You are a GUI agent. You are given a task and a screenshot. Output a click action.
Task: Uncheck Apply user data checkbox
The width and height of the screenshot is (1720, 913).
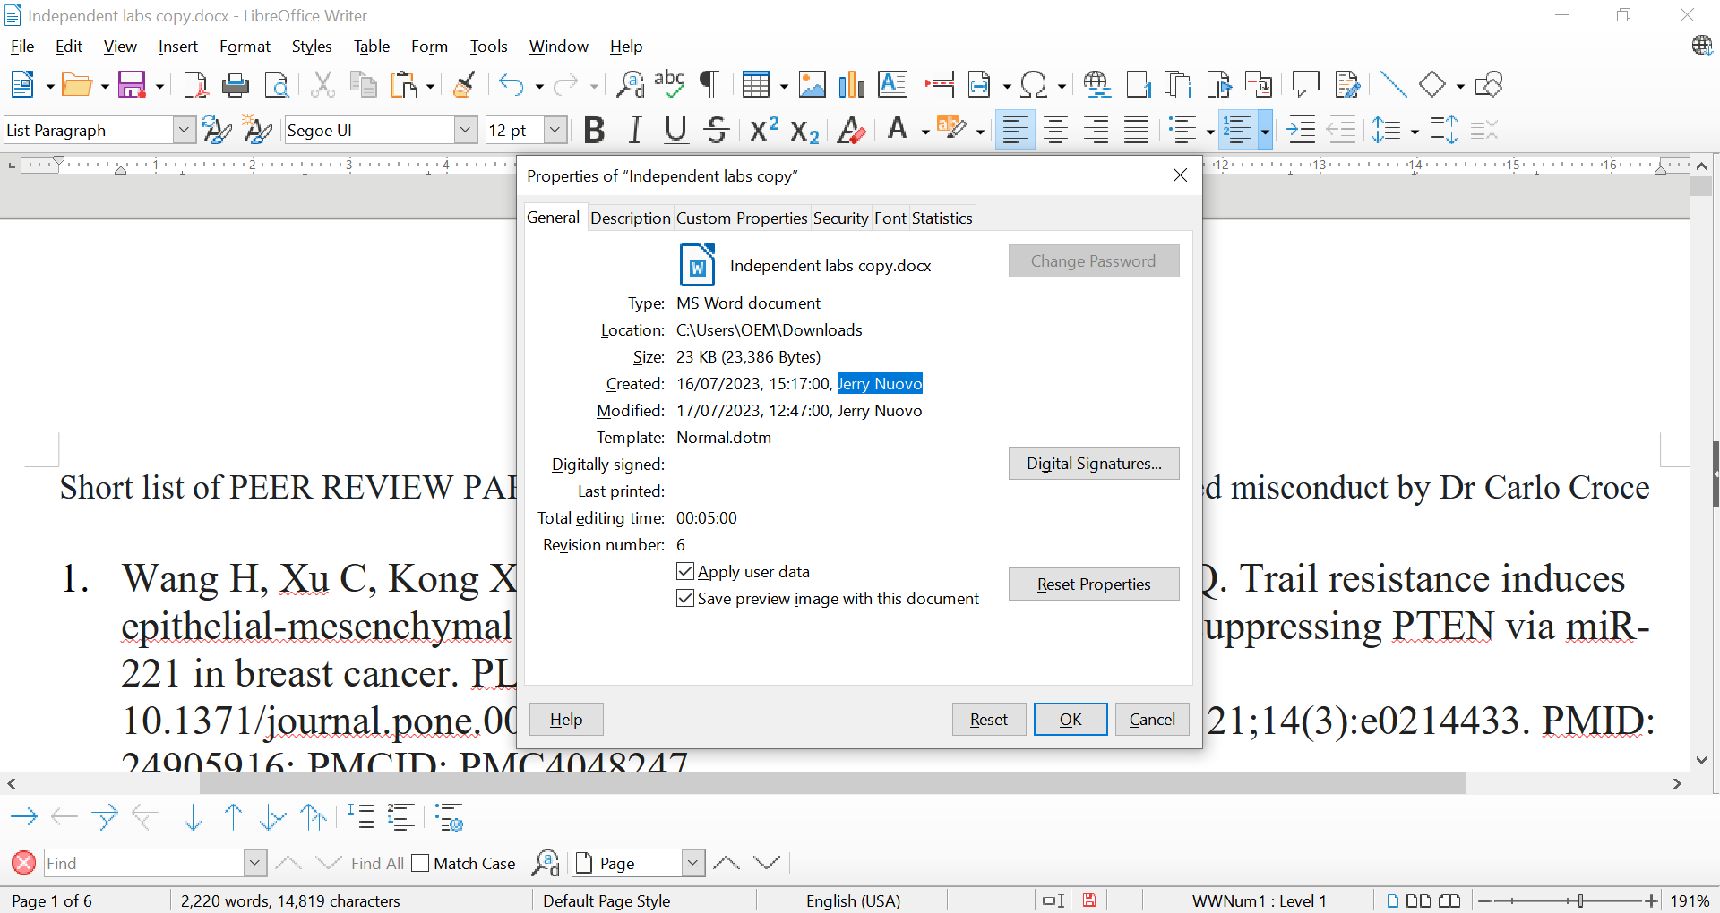(685, 572)
